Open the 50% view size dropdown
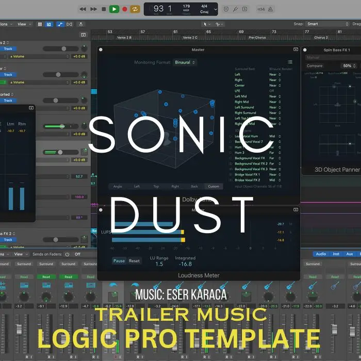Screen dimensions: 361x361 pyautogui.click(x=349, y=66)
